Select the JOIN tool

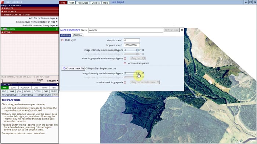(19, 91)
